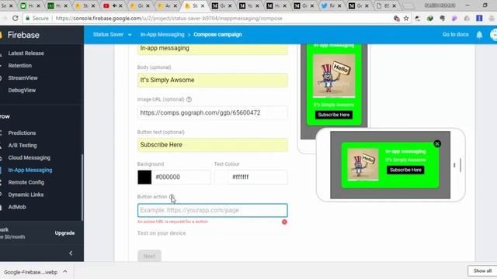This screenshot has width=497, height=279.
Task: Click Subscribe Here in portrait preview
Action: (x=334, y=115)
